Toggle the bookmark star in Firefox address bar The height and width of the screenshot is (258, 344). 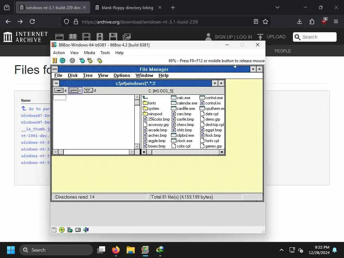[x=265, y=21]
